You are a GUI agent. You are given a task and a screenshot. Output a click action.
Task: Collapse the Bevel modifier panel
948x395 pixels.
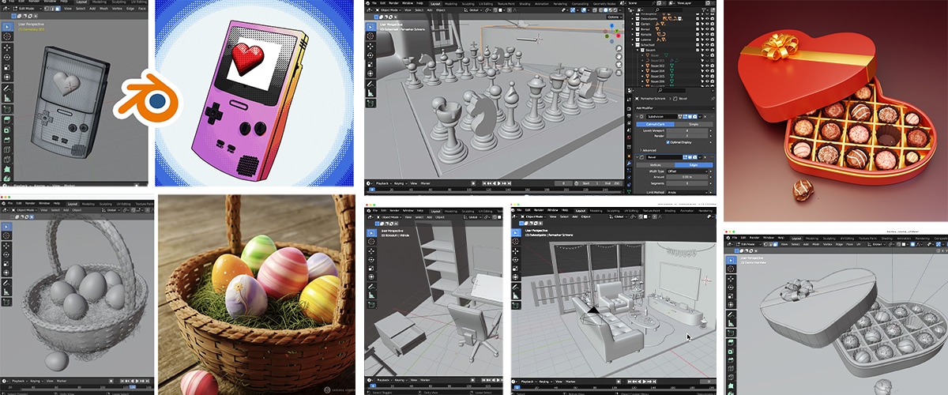636,157
